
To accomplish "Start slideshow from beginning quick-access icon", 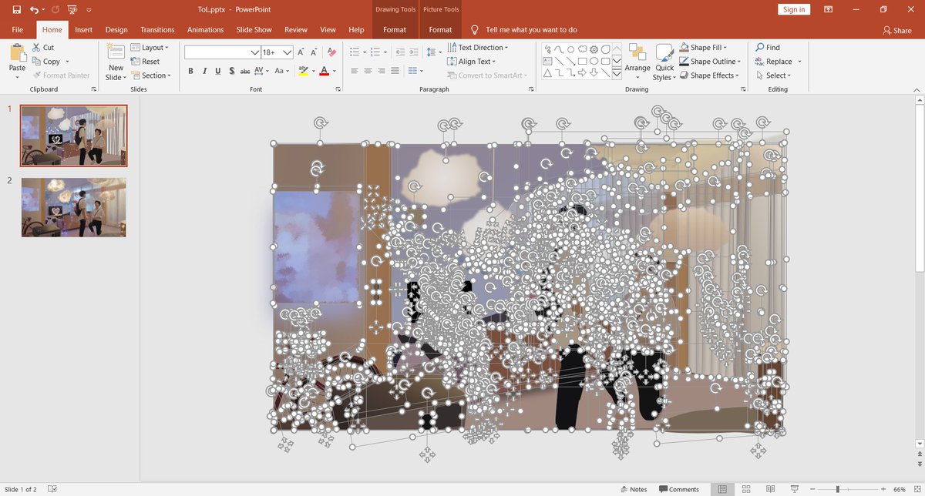I will tap(72, 10).
